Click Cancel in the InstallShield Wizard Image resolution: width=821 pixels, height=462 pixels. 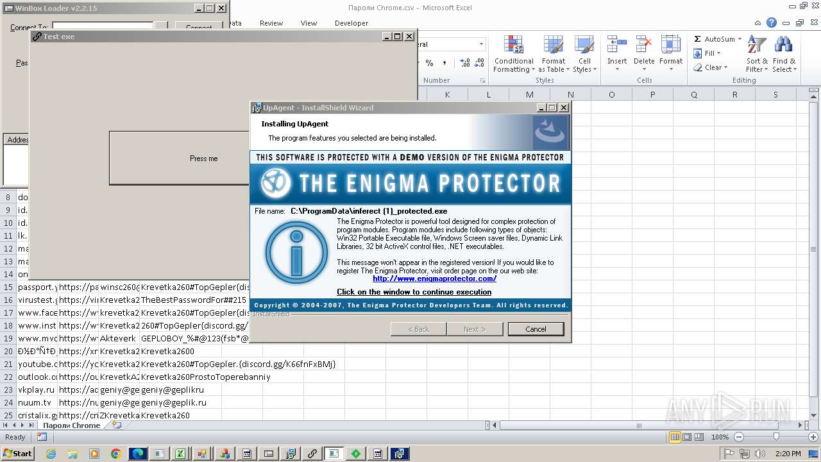coord(536,329)
